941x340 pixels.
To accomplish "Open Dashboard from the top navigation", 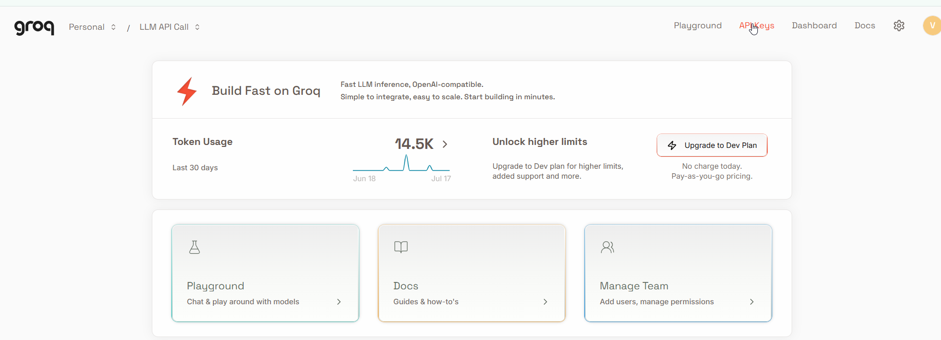I will pos(814,26).
